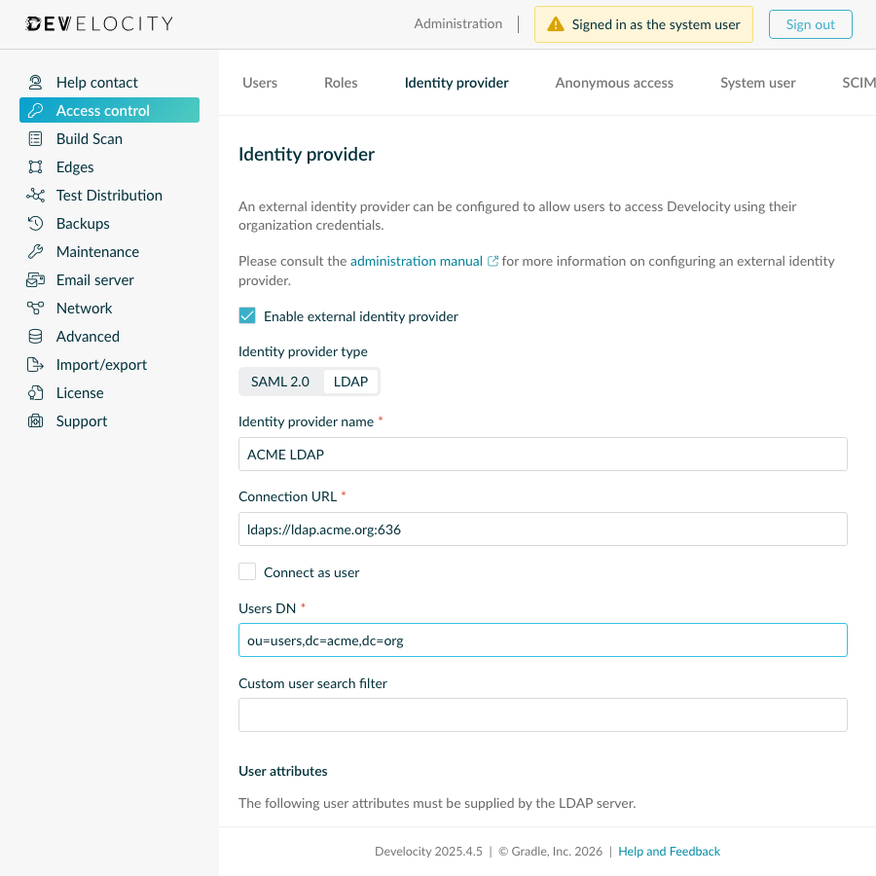Open the Help and Feedback link
Viewport: 876px width, 876px height.
(x=669, y=851)
